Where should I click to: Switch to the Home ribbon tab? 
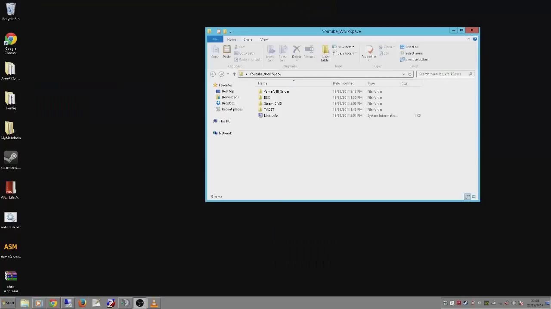[232, 39]
